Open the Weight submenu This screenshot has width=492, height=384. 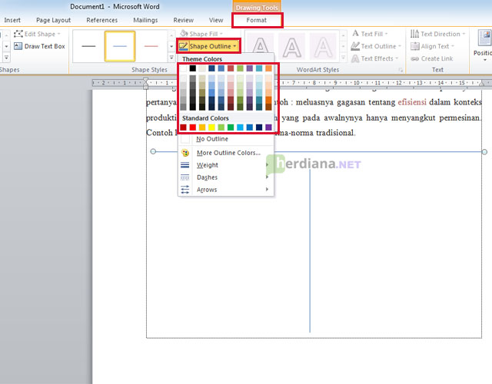pos(226,165)
